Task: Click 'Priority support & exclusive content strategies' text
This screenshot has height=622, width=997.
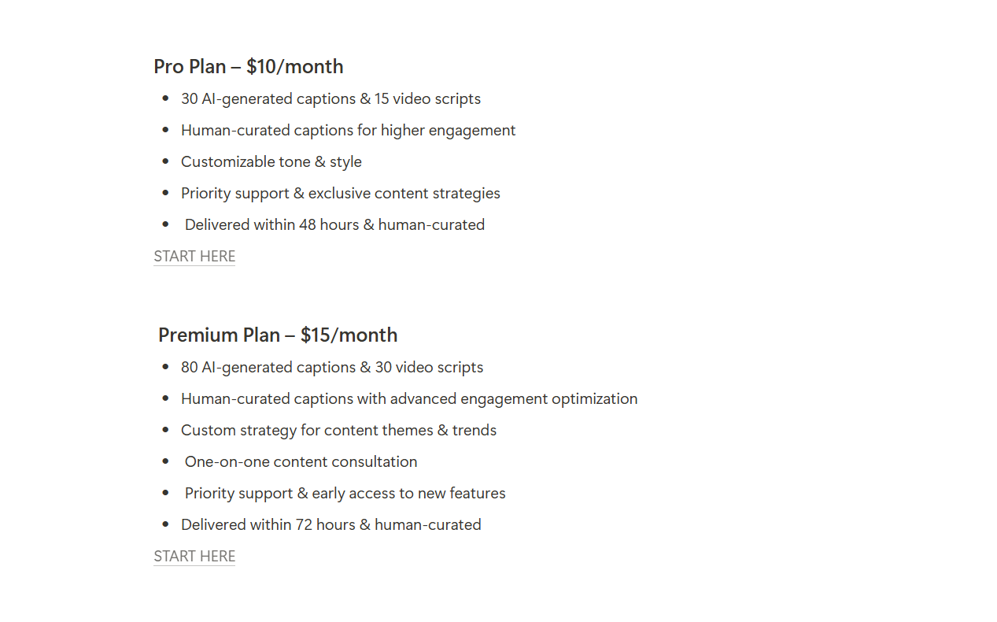Action: [x=340, y=194]
